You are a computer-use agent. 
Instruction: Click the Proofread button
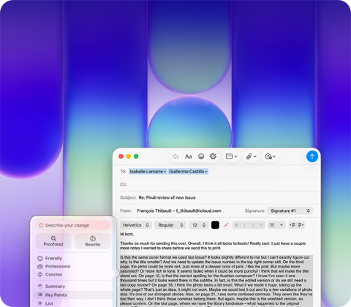[x=53, y=240]
